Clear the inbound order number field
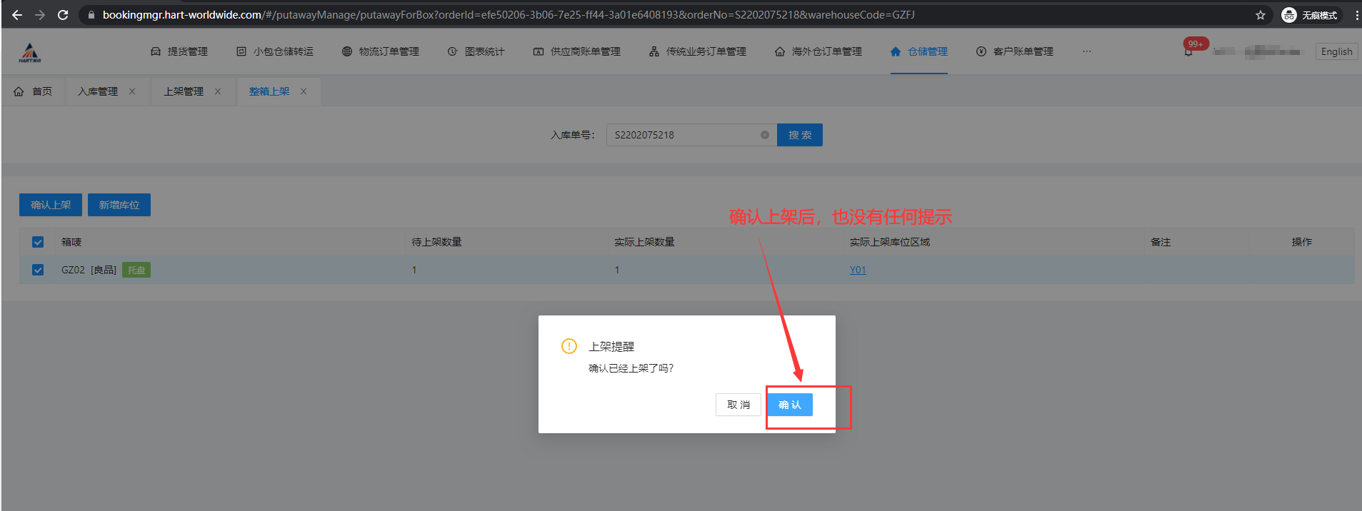 tap(764, 135)
